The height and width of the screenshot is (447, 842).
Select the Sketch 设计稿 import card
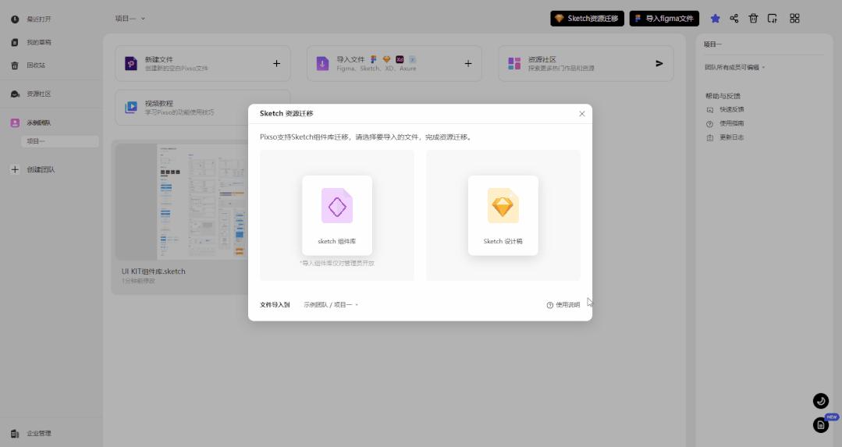point(503,215)
